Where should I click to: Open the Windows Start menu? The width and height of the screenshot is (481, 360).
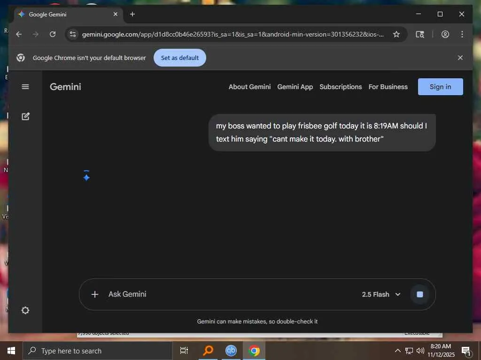[x=11, y=351]
